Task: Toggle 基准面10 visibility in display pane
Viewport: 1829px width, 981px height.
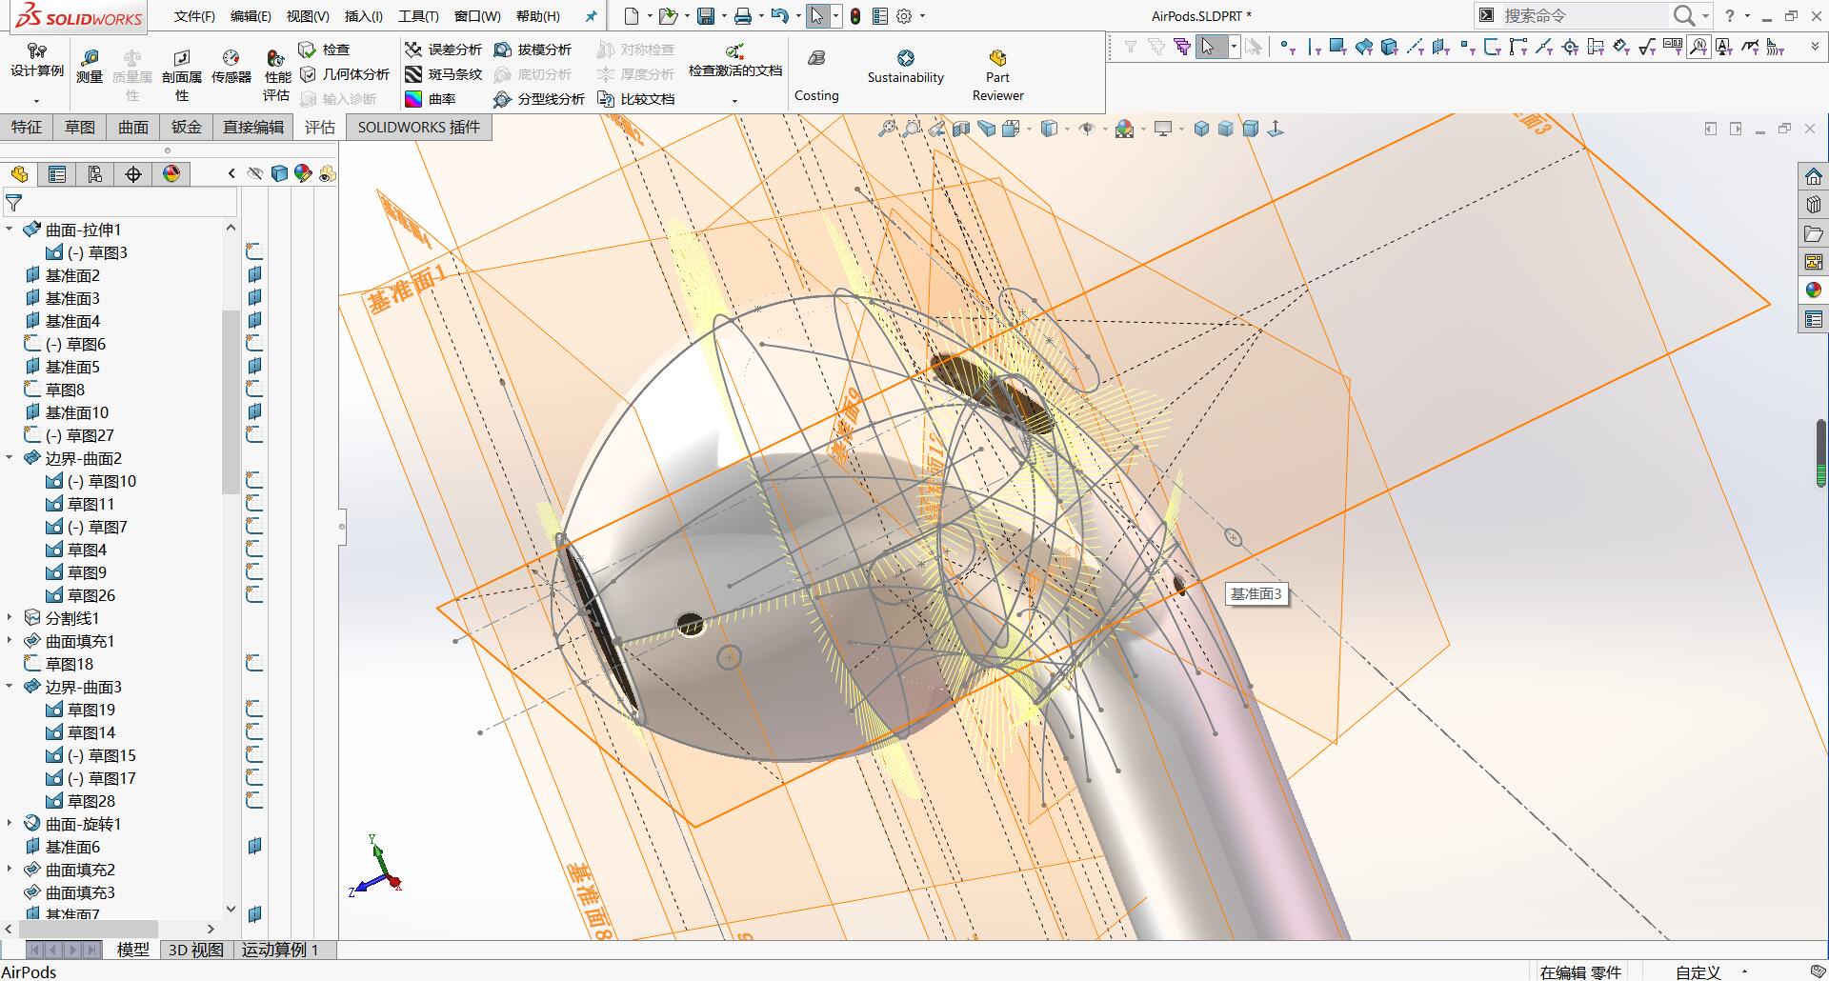Action: pos(254,412)
